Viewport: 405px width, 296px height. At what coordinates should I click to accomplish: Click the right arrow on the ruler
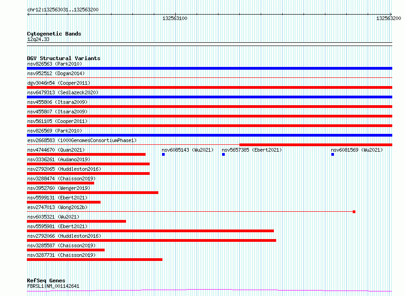point(391,15)
